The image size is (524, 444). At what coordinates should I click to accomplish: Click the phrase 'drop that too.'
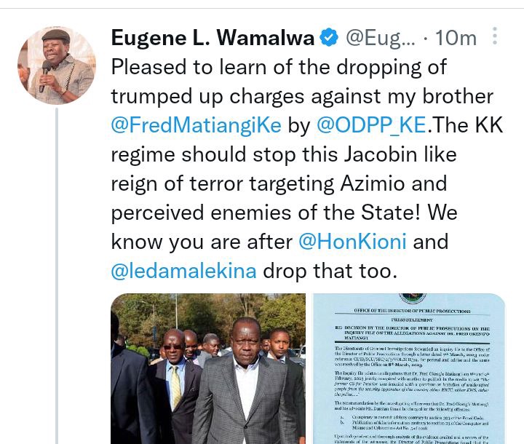coord(330,271)
